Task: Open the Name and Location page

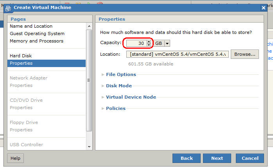Action: pyautogui.click(x=31, y=26)
